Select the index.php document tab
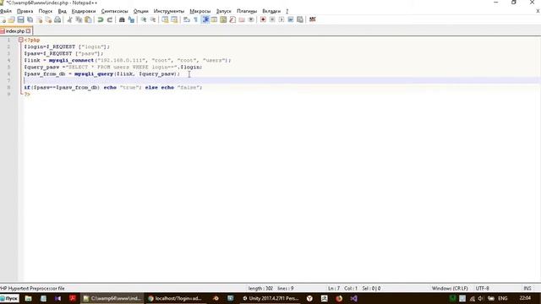The image size is (541, 304). (15, 31)
